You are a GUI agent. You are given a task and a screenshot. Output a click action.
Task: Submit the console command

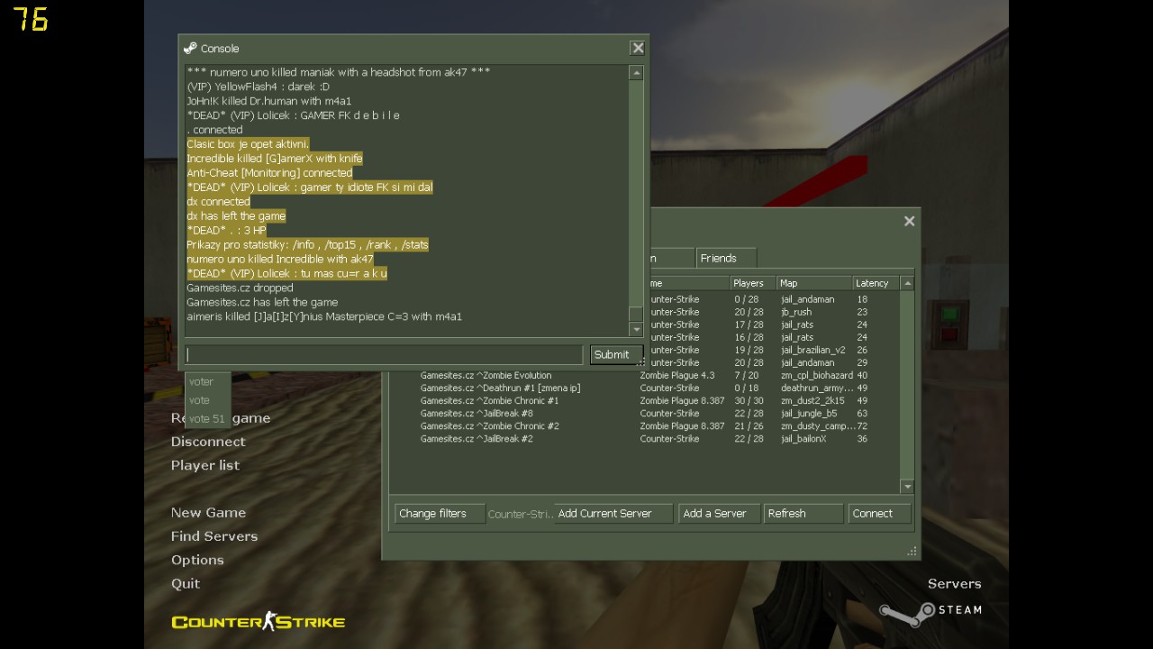[616, 354]
